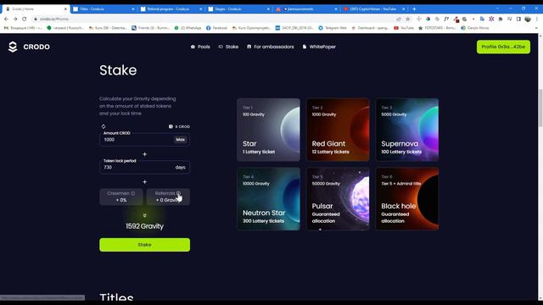Click the Crewmen bonus box
This screenshot has width=543, height=305.
coord(121,197)
